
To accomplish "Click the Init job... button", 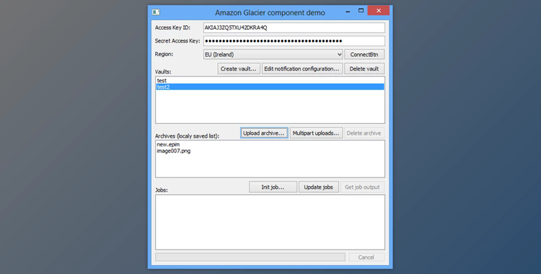I will 273,187.
